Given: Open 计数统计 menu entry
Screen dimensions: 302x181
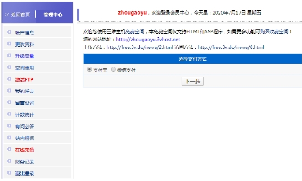Looking at the screenshot, I should click(25, 115).
